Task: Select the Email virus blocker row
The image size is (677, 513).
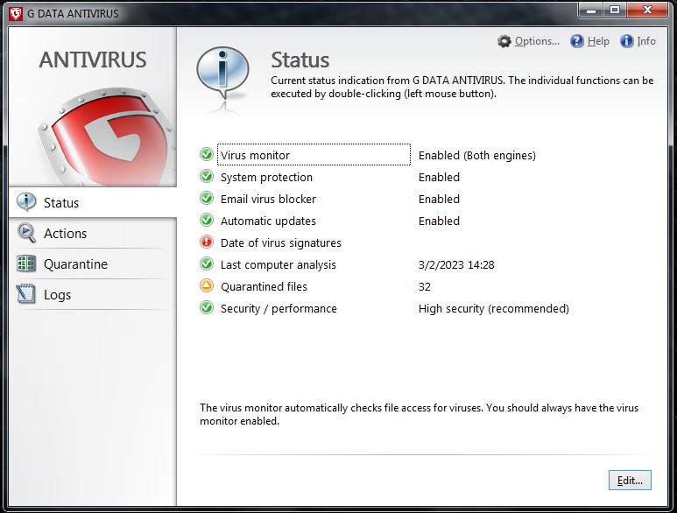Action: coord(314,199)
